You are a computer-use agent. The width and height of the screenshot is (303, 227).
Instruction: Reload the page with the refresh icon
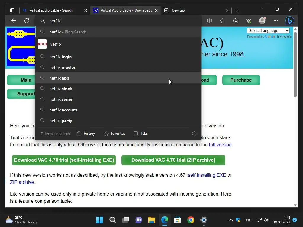(x=27, y=21)
